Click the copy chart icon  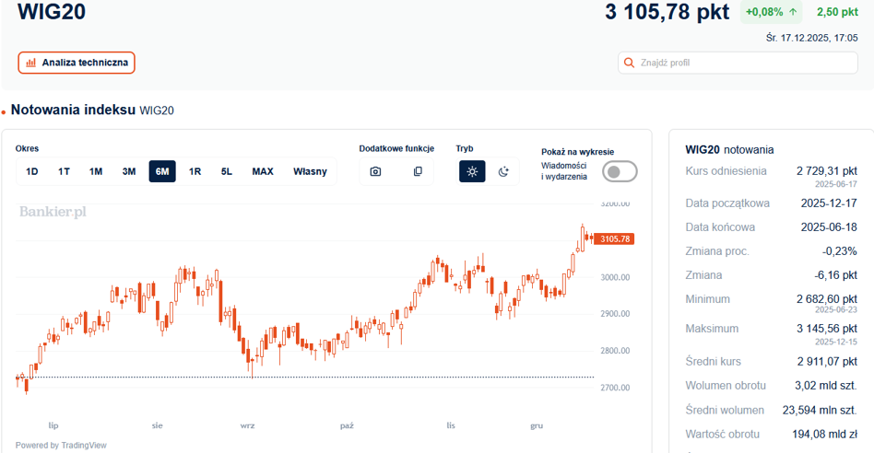pos(418,171)
